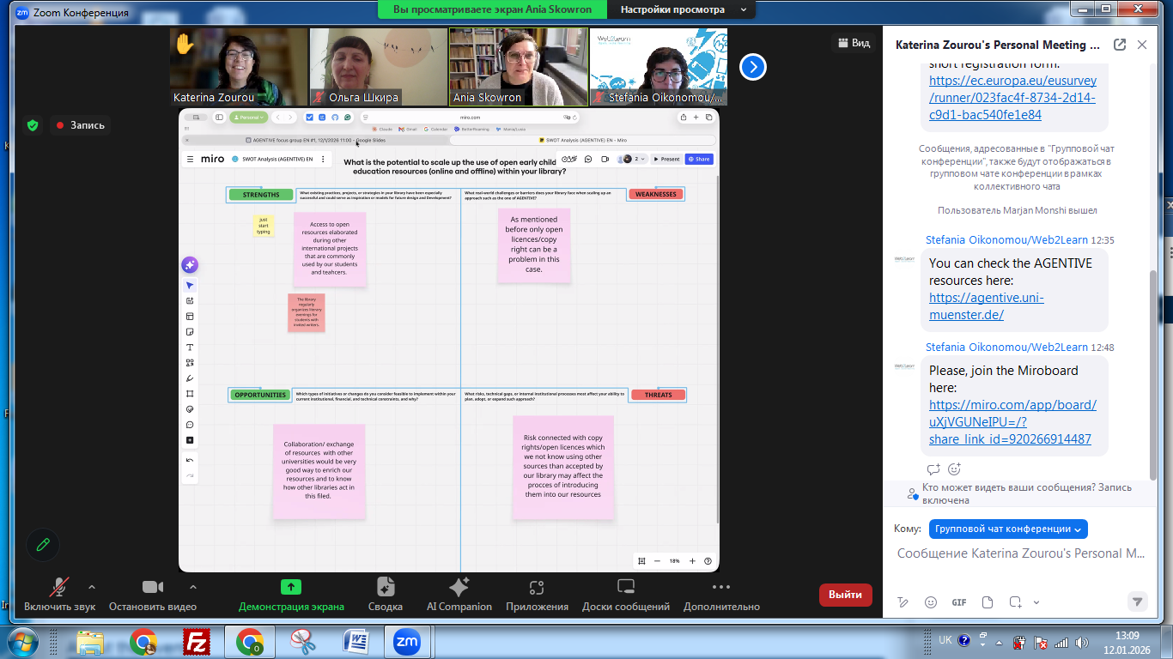Open the AI Companion panel
This screenshot has width=1173, height=659.
pos(459,588)
